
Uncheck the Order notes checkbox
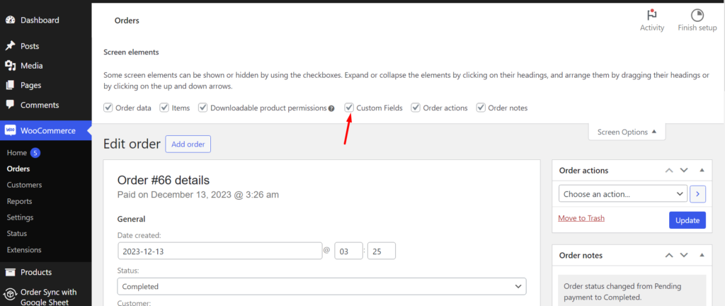(481, 108)
